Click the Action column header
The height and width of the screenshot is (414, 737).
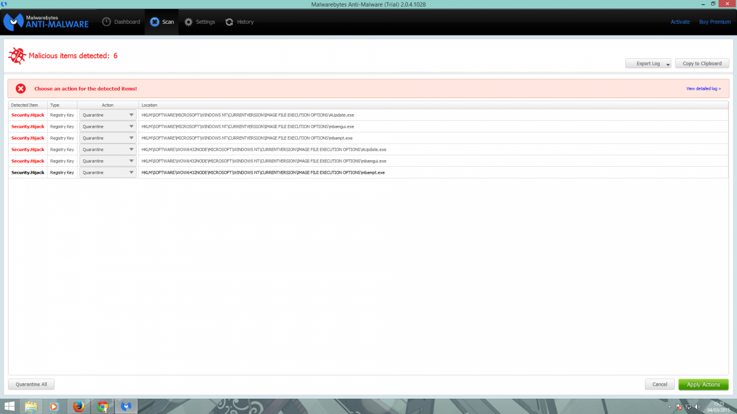pos(108,105)
